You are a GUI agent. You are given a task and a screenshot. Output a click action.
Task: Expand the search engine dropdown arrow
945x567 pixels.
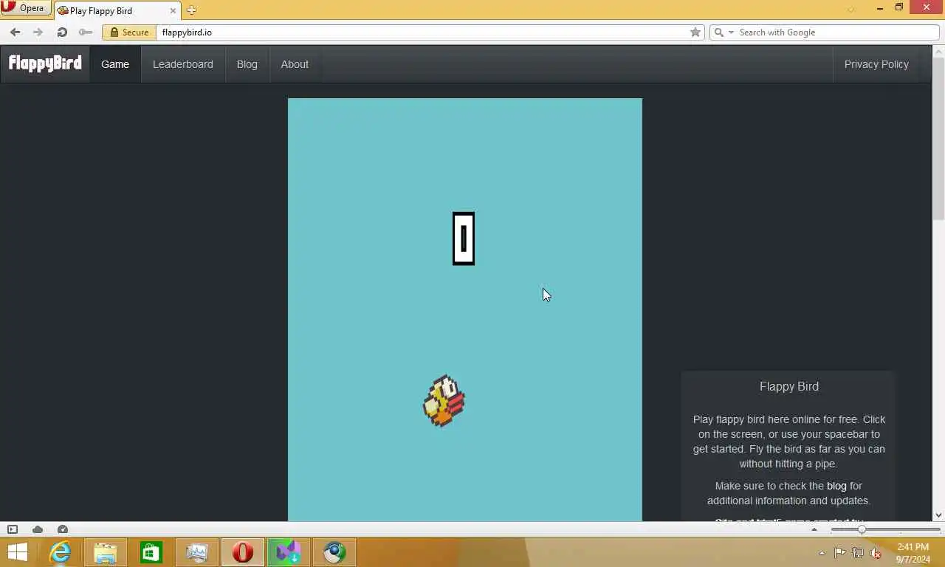(731, 32)
